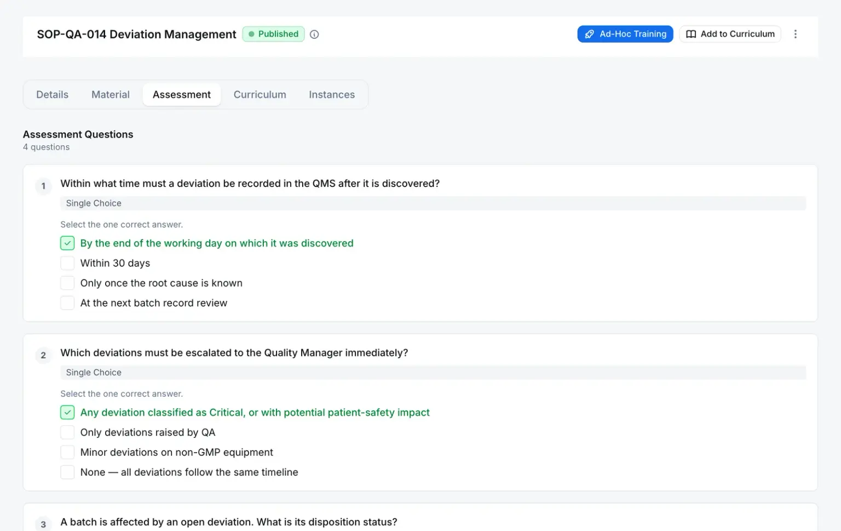Click the number 1 question badge
841x531 pixels.
pos(43,186)
